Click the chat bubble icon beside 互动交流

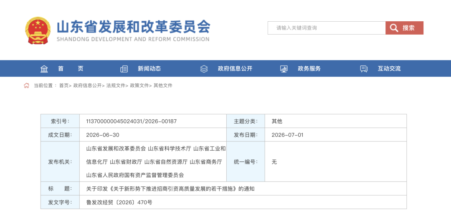pyautogui.click(x=364, y=69)
